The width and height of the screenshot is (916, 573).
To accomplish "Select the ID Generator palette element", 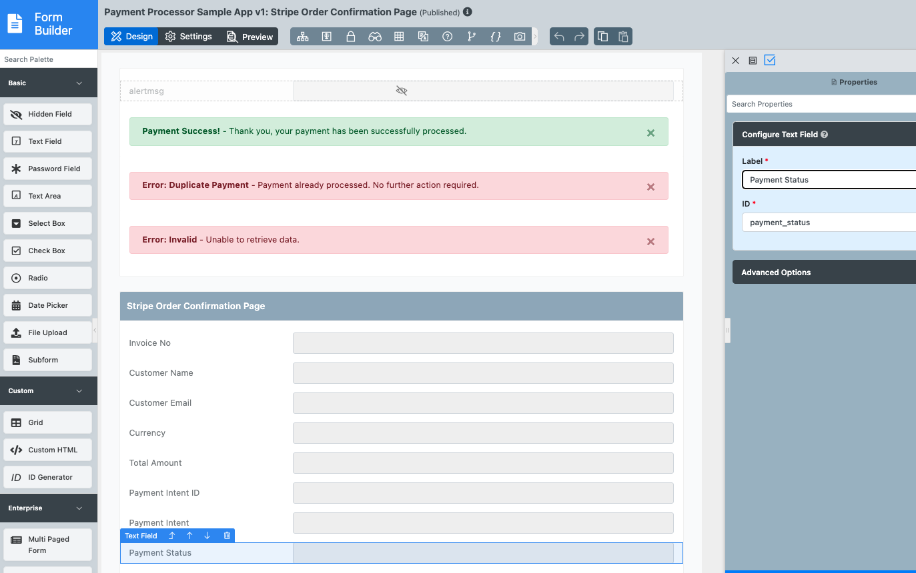I will coord(48,477).
